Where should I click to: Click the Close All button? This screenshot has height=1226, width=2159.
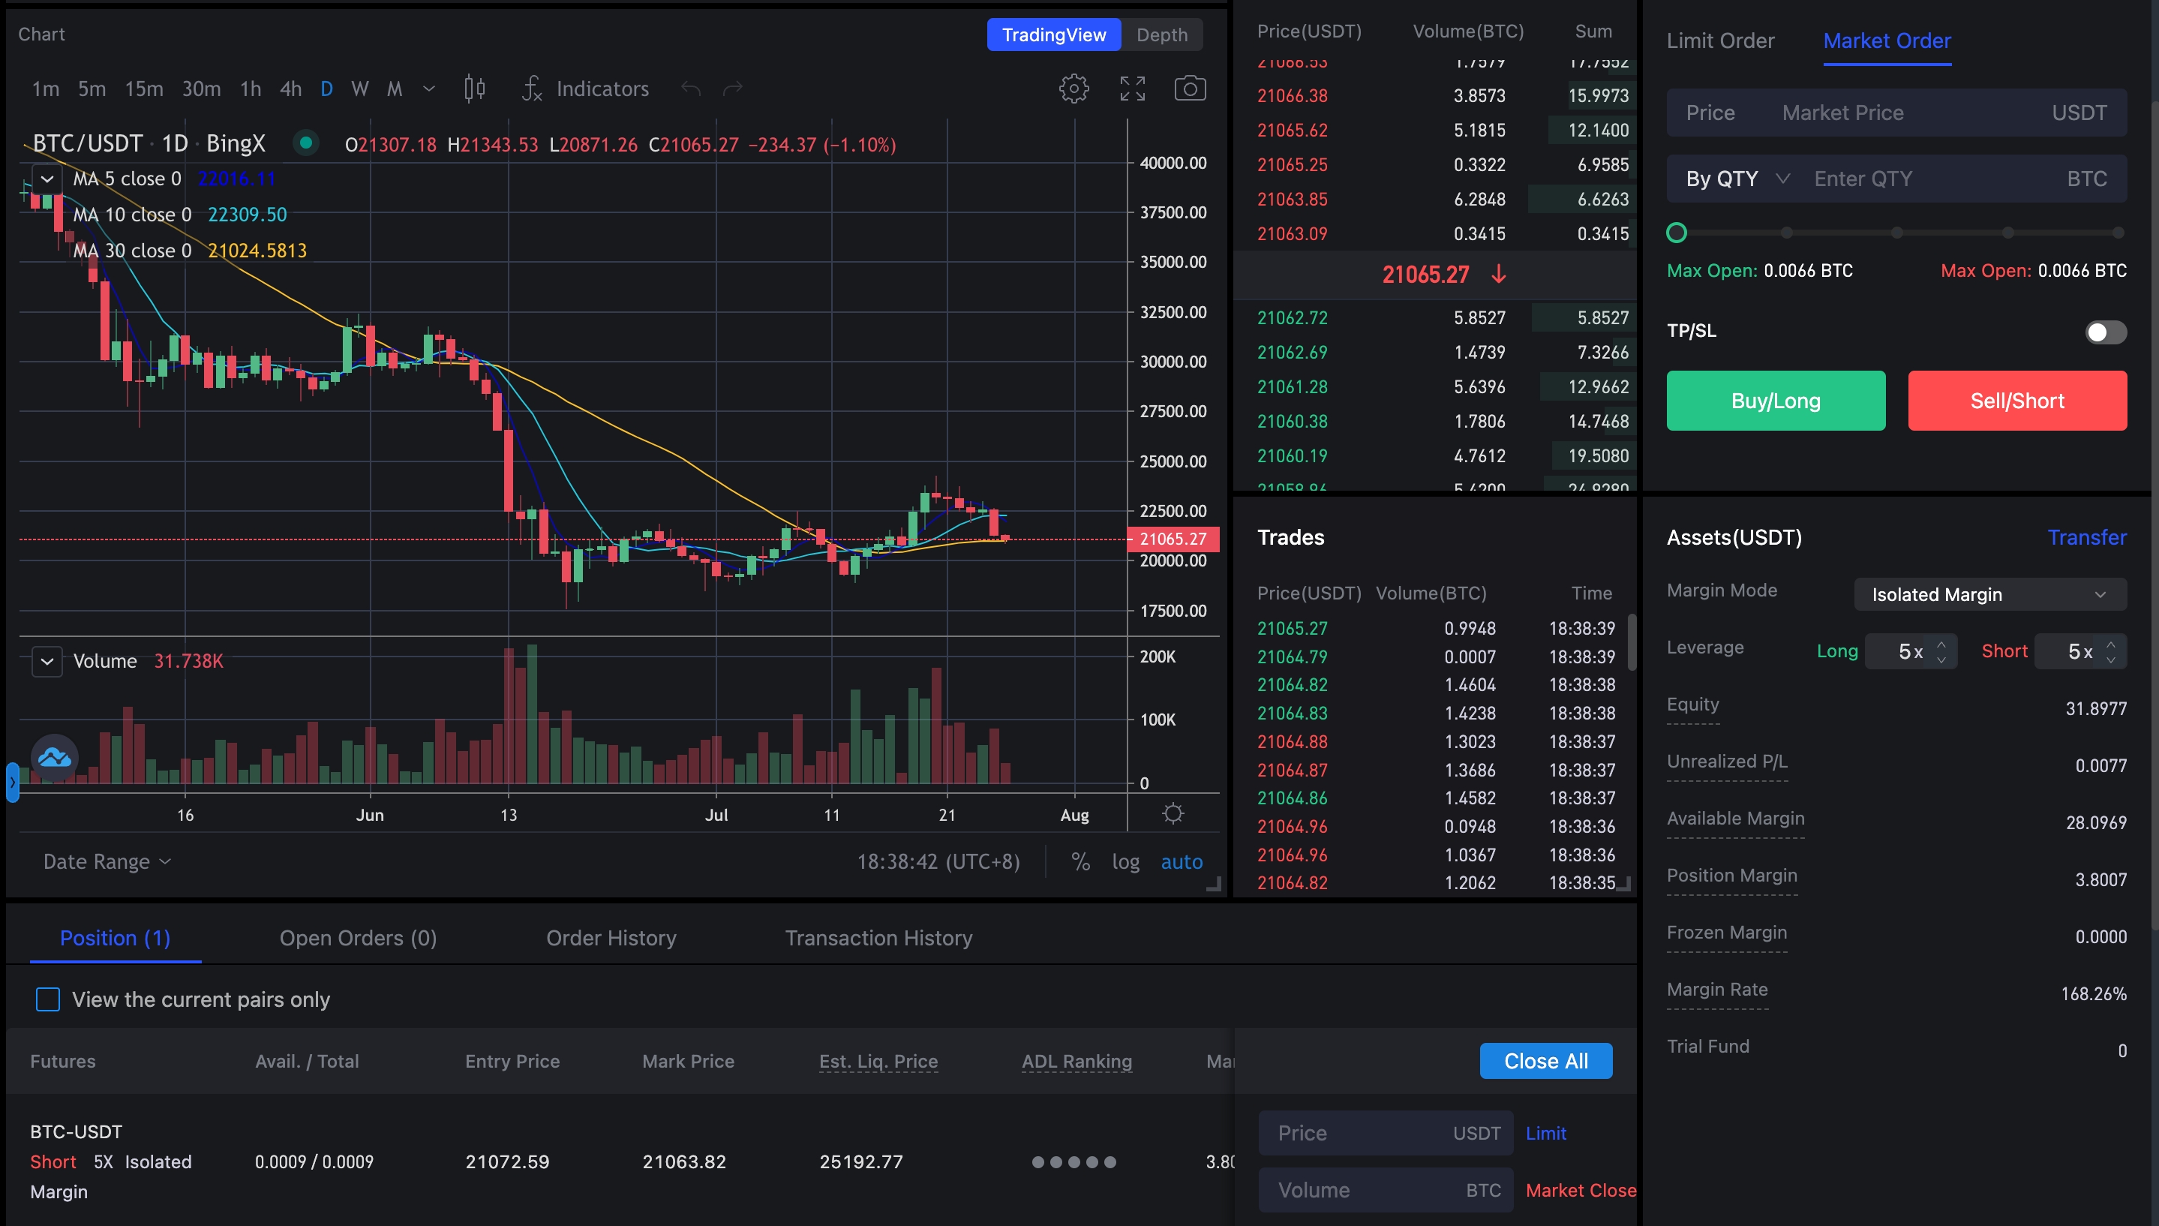click(x=1545, y=1061)
